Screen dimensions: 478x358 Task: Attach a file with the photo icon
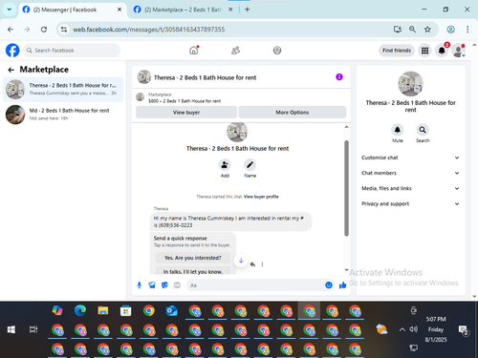pos(152,285)
